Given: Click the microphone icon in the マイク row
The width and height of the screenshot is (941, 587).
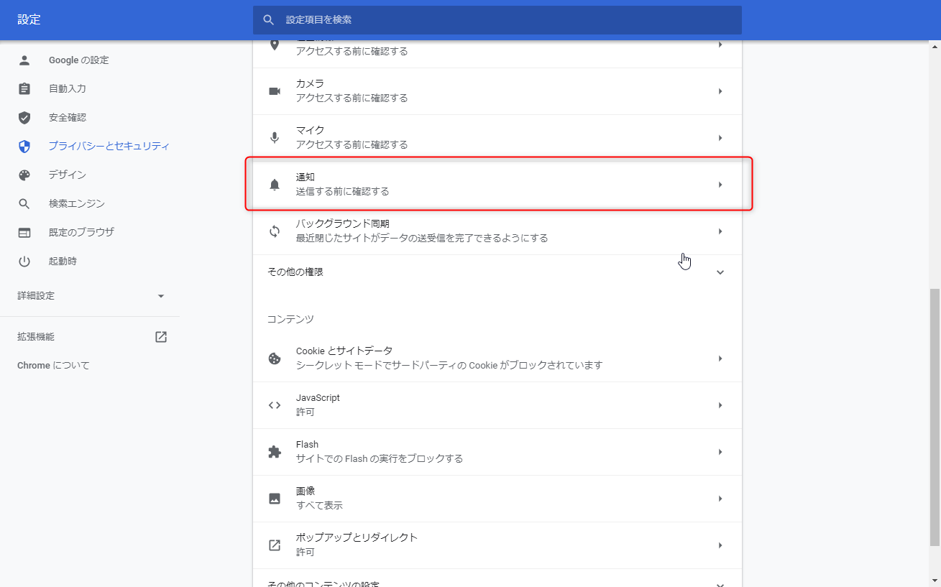Looking at the screenshot, I should (275, 138).
